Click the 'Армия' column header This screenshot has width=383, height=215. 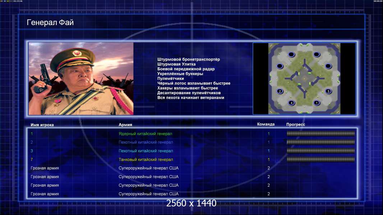coord(125,125)
